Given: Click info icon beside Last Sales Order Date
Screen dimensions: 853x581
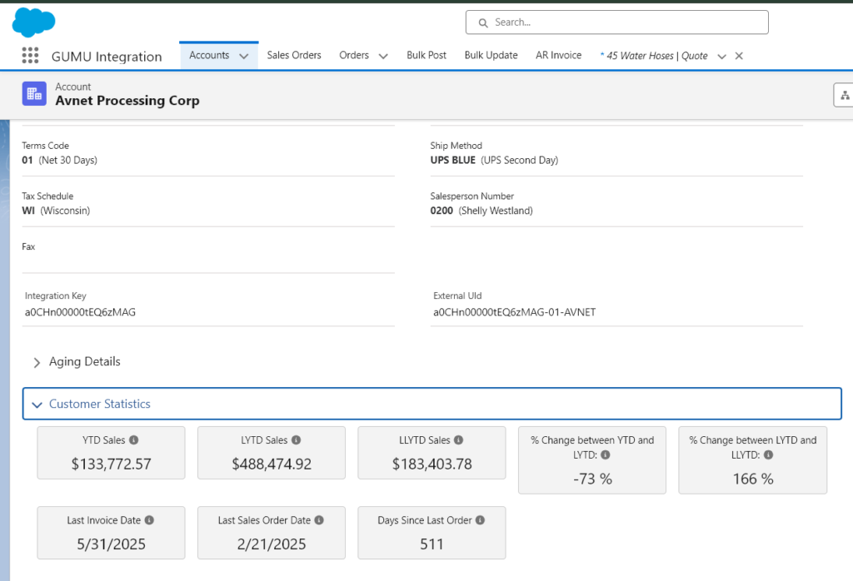Looking at the screenshot, I should (319, 520).
